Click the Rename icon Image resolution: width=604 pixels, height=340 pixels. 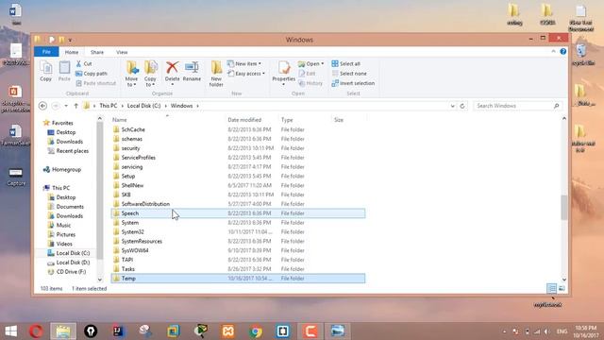coord(192,72)
